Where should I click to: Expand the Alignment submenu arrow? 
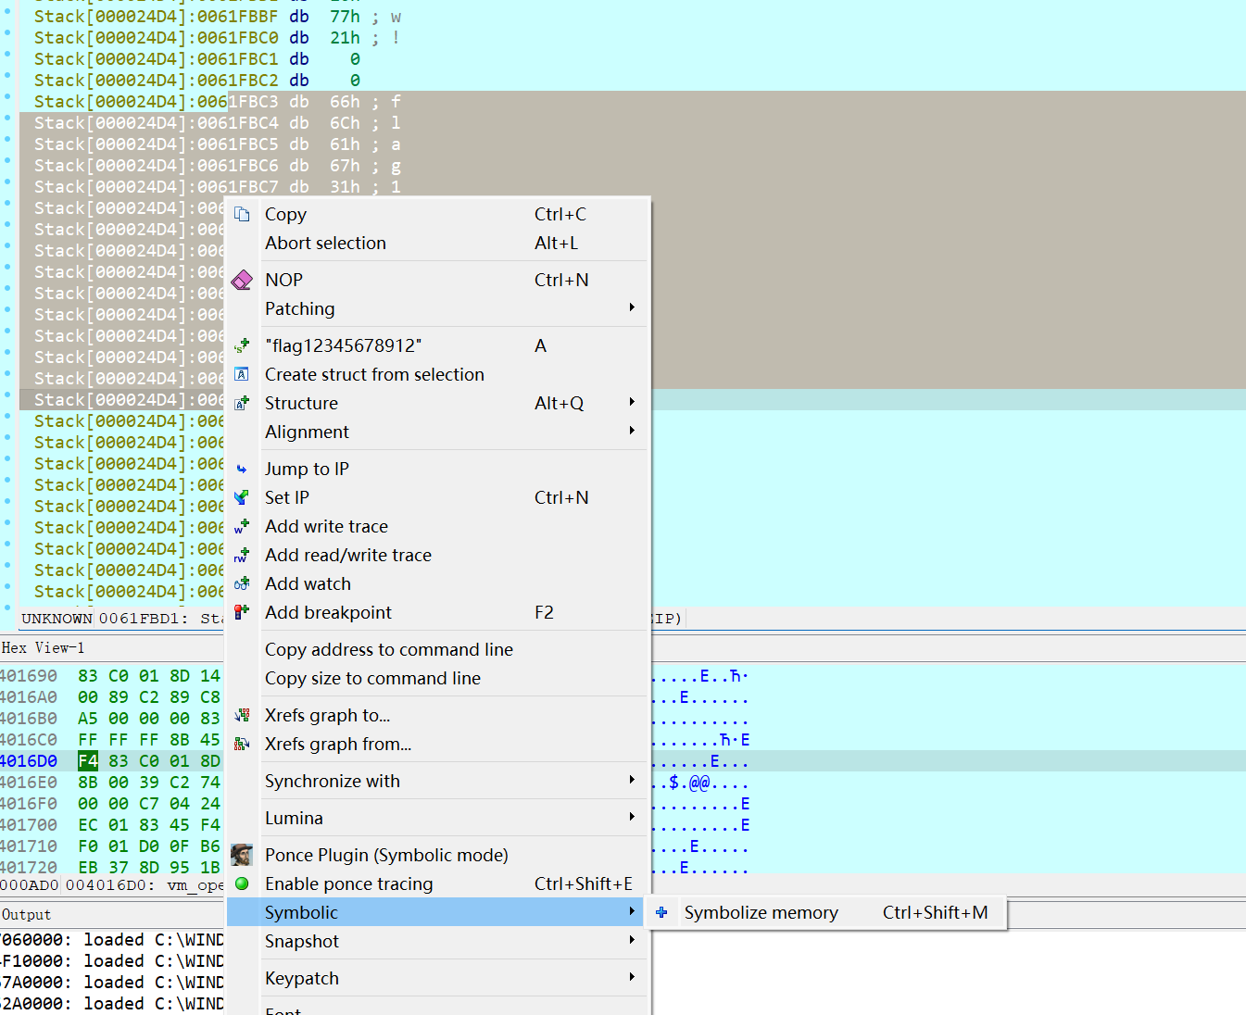tap(632, 431)
